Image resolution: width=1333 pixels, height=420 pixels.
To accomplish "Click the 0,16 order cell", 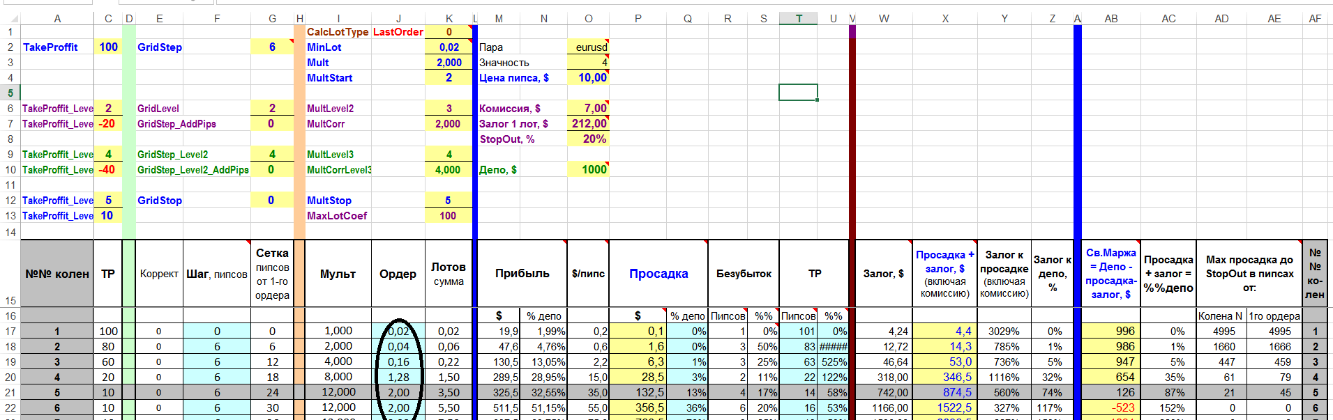I will click(x=398, y=362).
